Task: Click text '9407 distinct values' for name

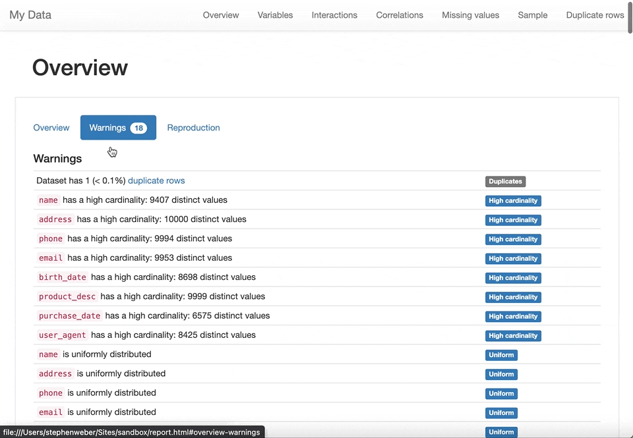Action: pos(189,200)
